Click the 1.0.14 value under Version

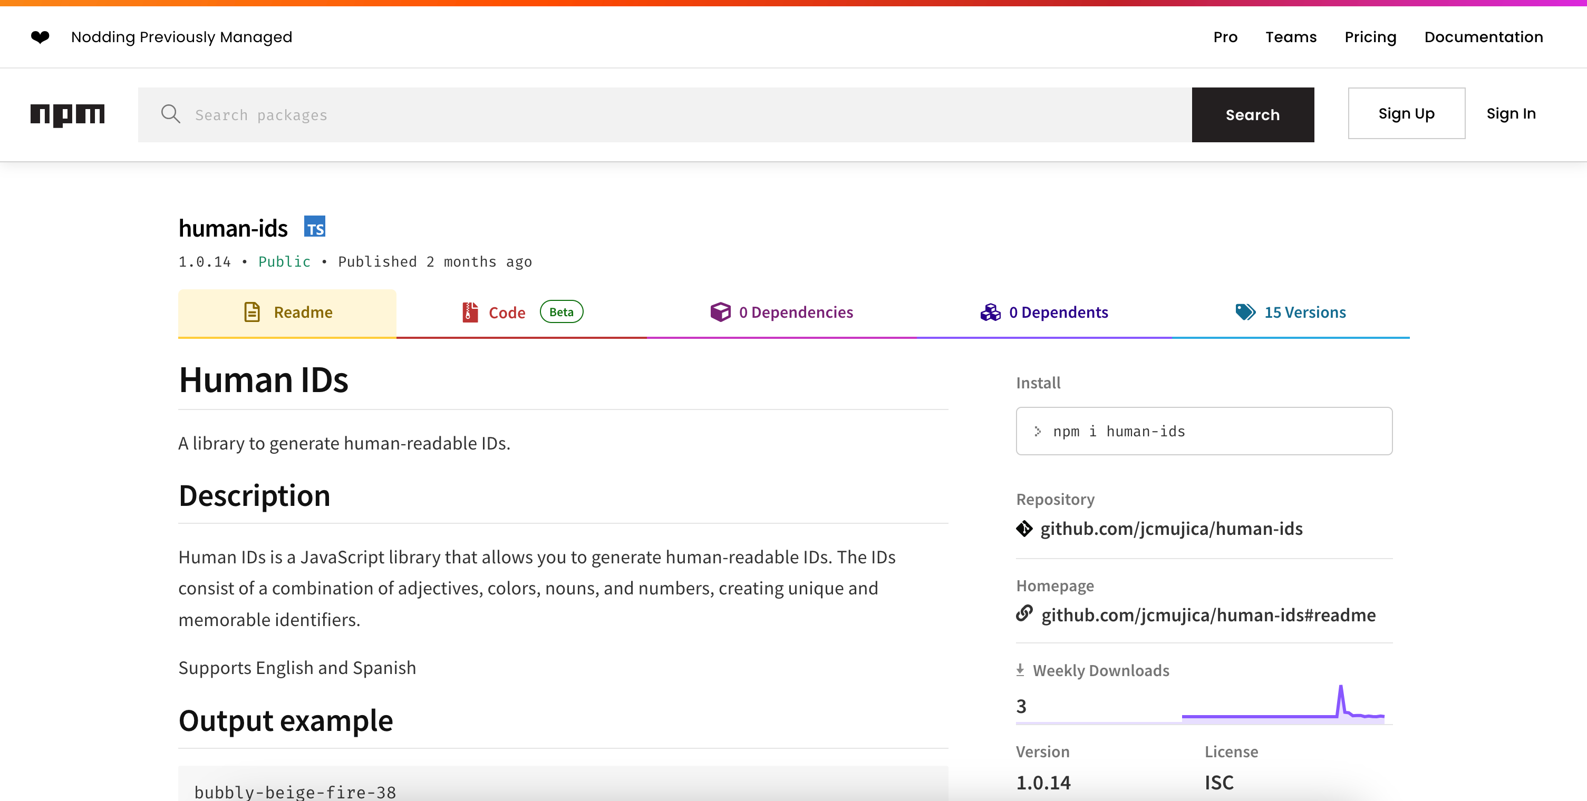point(1043,782)
